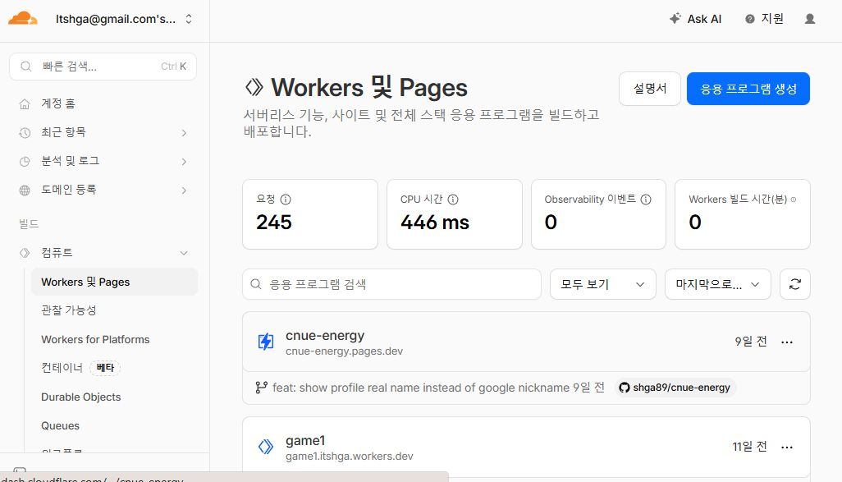Focus the 응용 프로그램 검색 field
The image size is (842, 482).
click(391, 284)
